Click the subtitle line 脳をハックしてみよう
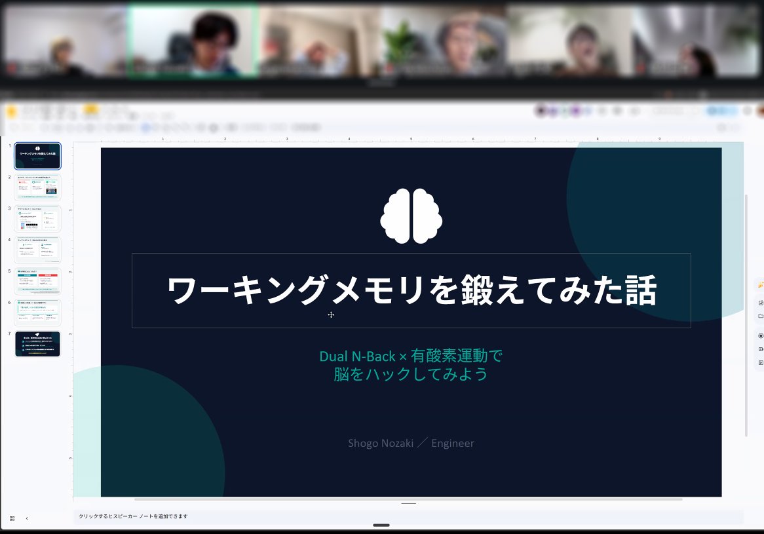 click(411, 374)
